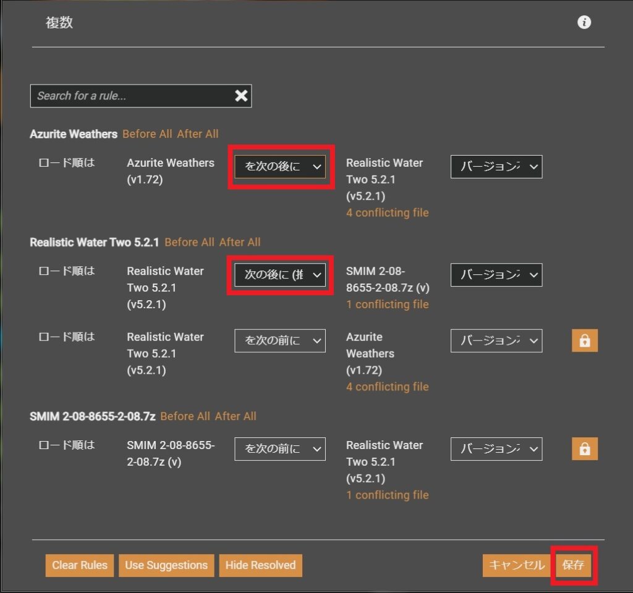Image resolution: width=633 pixels, height=593 pixels.
Task: Click the Use Suggestions button
Action: pos(166,565)
